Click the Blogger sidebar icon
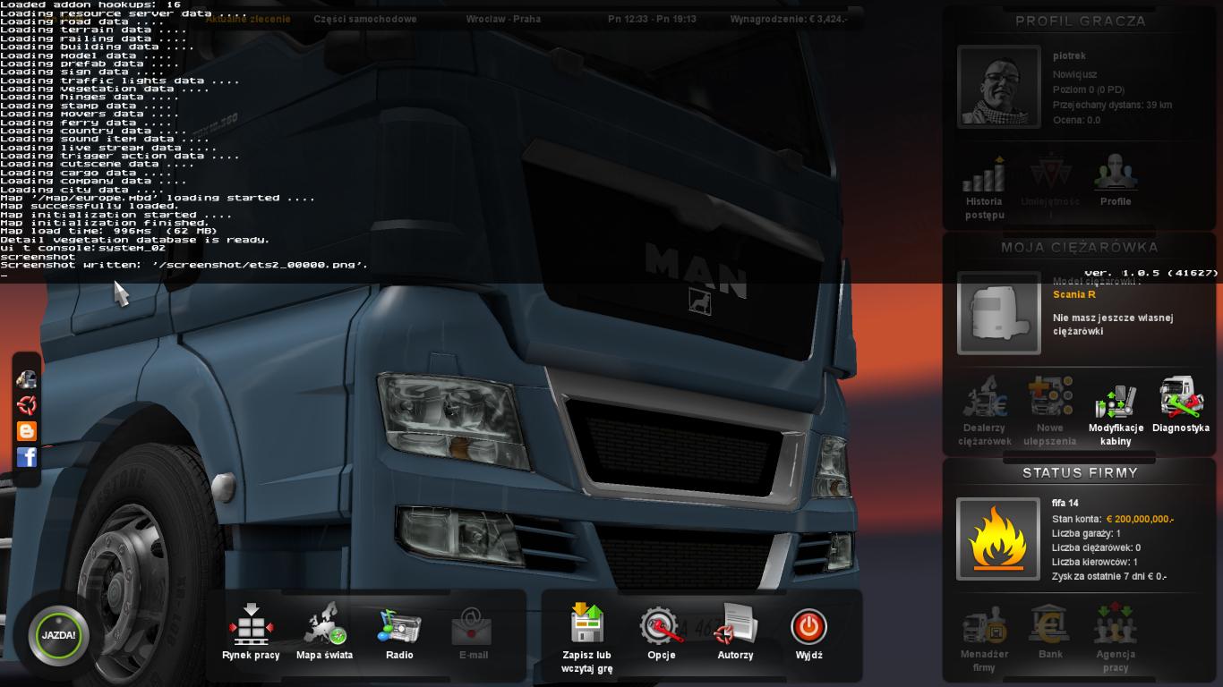The width and height of the screenshot is (1223, 687). pyautogui.click(x=27, y=431)
